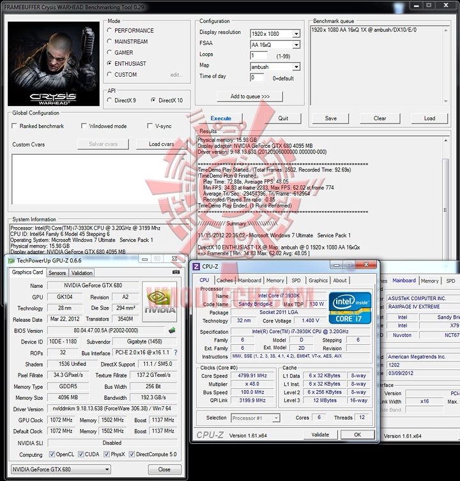Open the SPD tab in front CPU-Z
The image size is (460, 481).
(x=296, y=280)
